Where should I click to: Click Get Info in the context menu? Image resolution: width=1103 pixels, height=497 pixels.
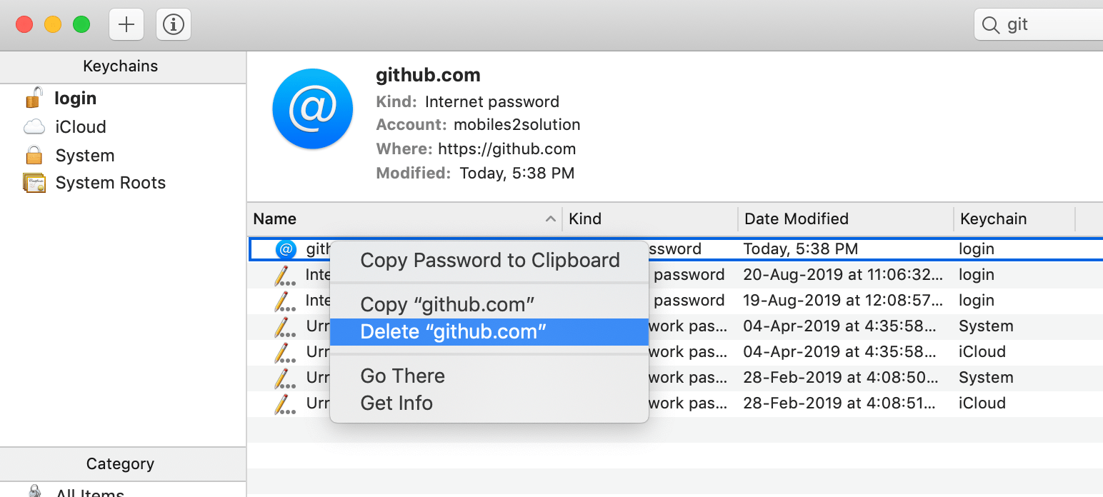(x=396, y=403)
